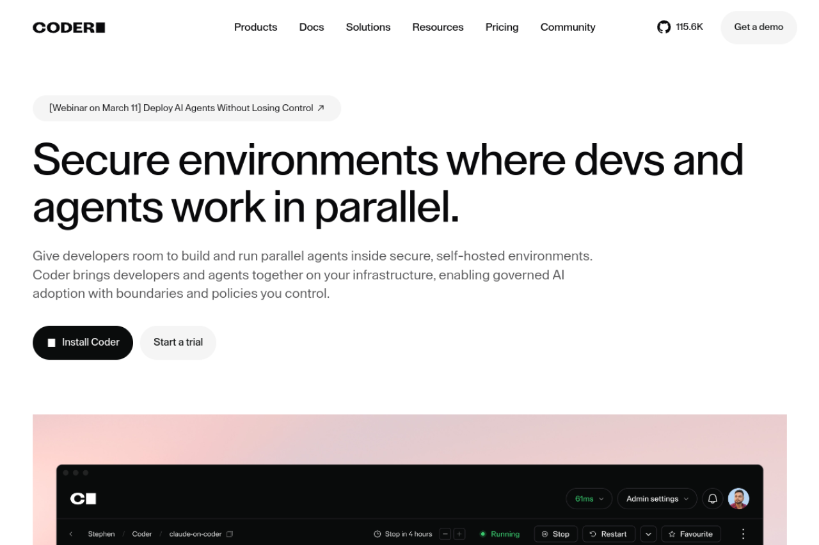This screenshot has height=545, width=819.
Task: Click the Restart icon for the workspace
Action: tap(592, 533)
